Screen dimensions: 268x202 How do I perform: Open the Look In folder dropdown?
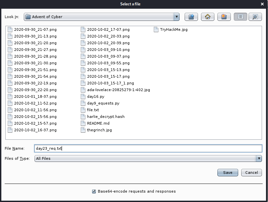pos(177,17)
